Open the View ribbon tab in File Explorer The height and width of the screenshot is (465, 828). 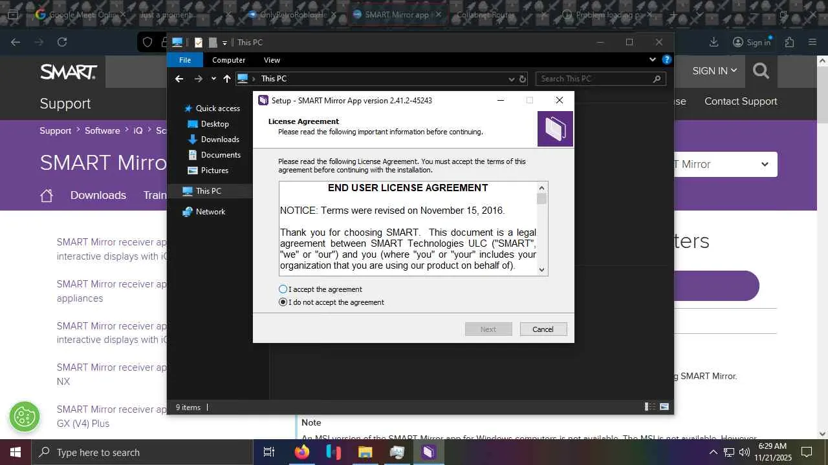[x=272, y=60]
